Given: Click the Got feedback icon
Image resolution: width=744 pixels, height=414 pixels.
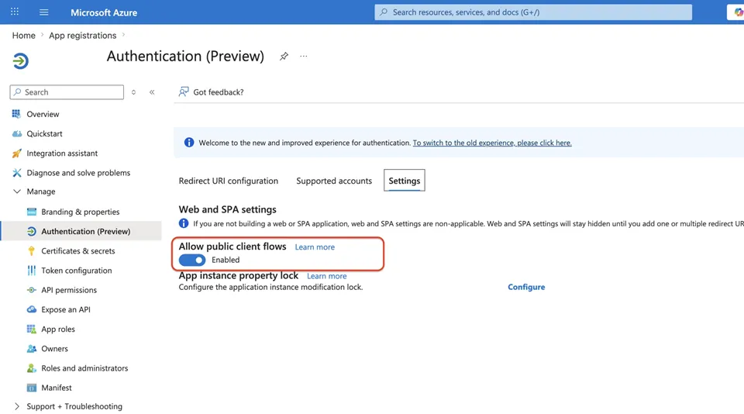Looking at the screenshot, I should 184,91.
